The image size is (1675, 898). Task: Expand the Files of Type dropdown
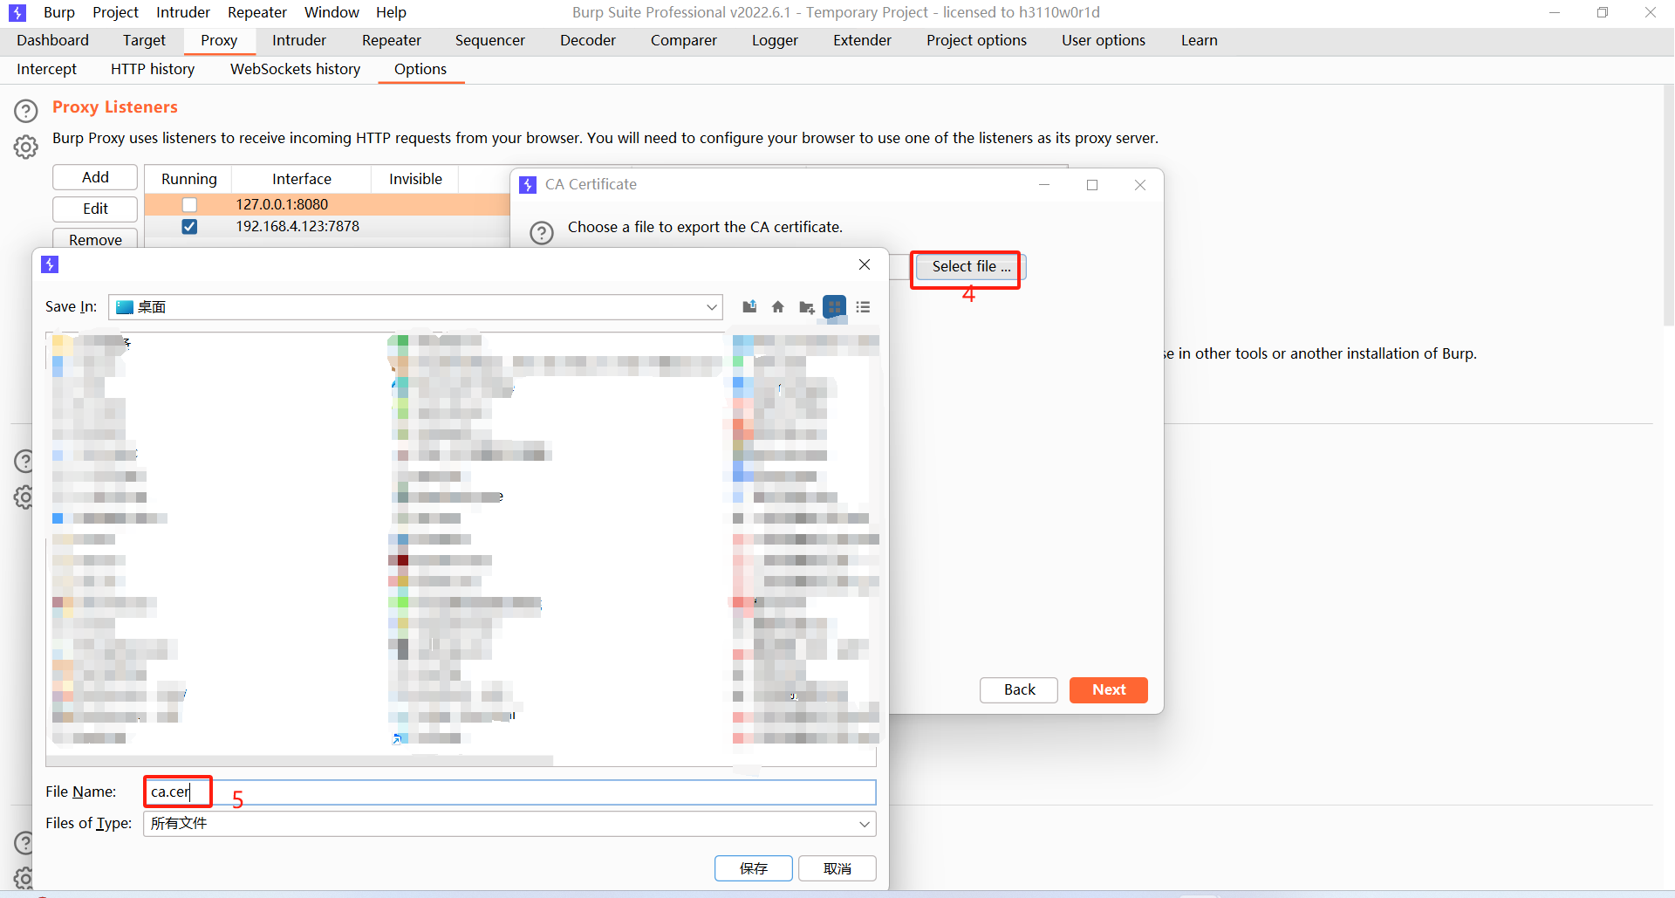[864, 824]
